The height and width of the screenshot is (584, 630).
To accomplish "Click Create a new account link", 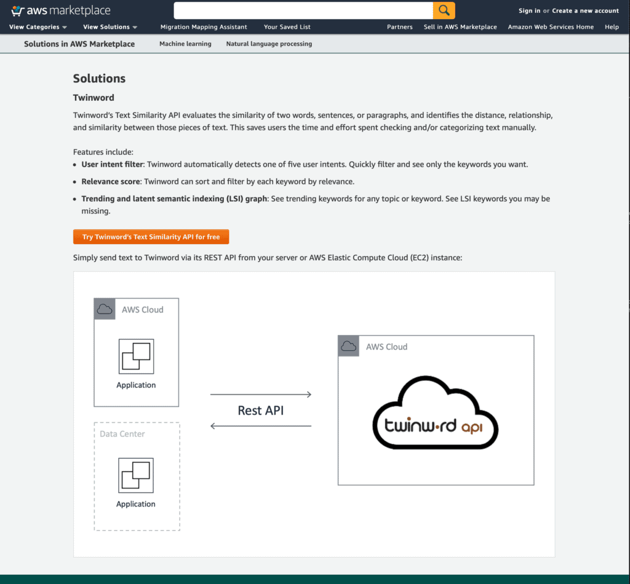I will [x=586, y=11].
